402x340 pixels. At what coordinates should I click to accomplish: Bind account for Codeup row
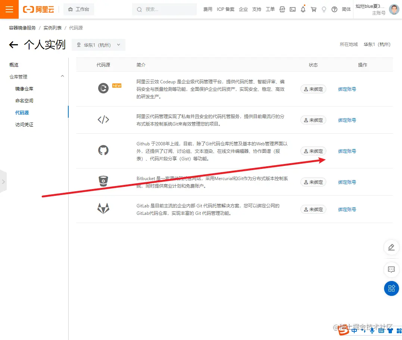click(x=347, y=89)
